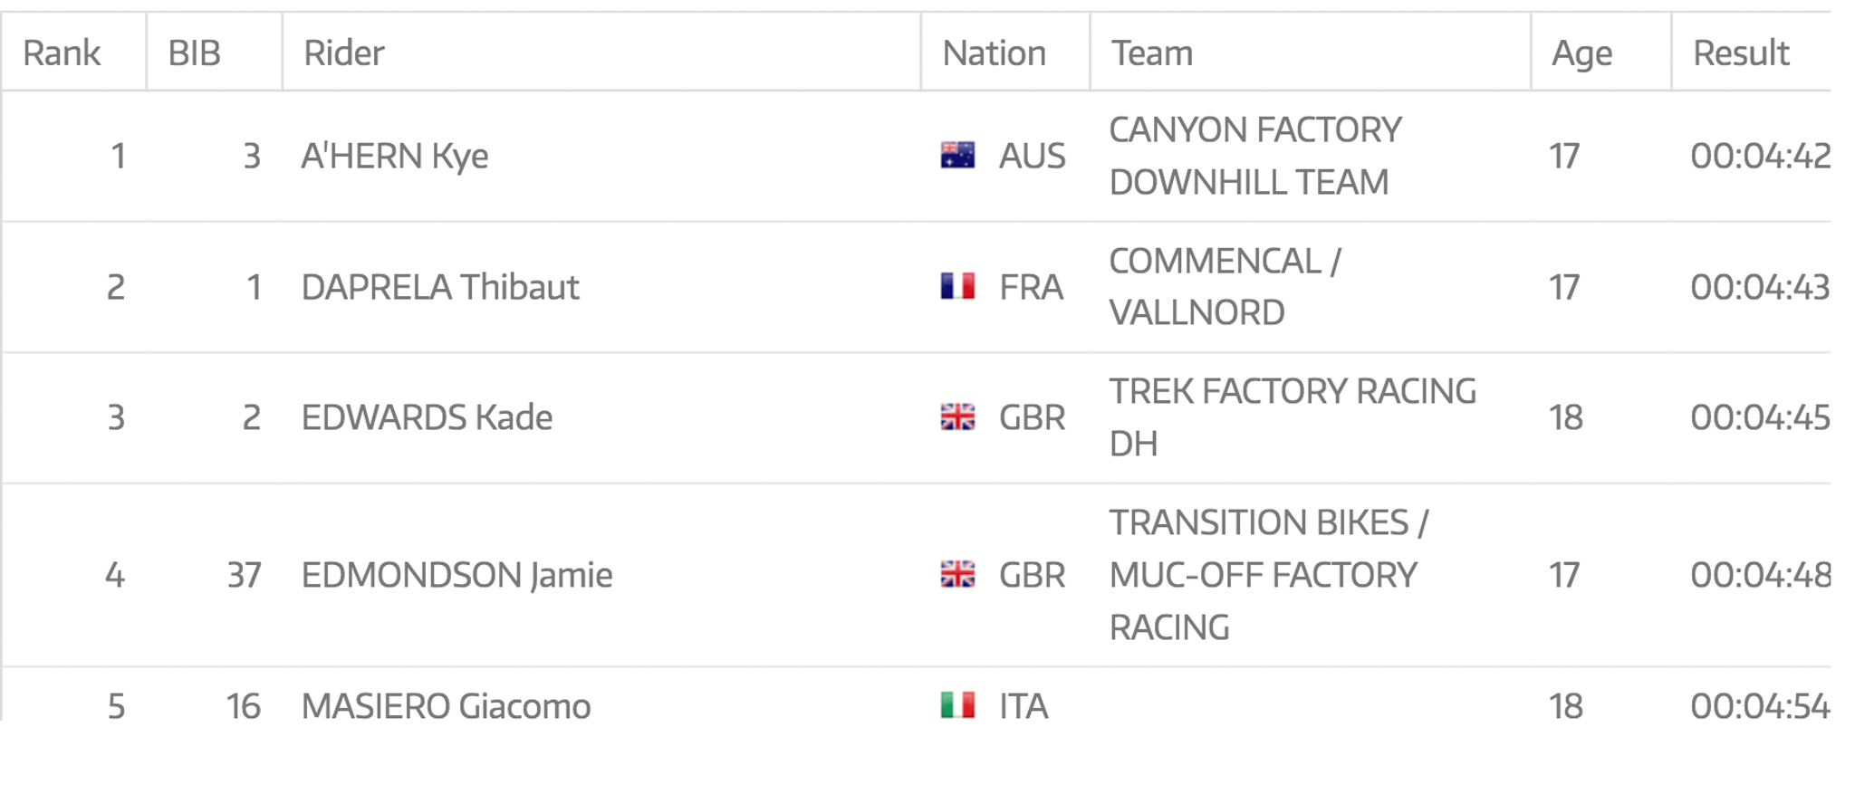
Task: Click the Result column header
Action: click(1741, 53)
